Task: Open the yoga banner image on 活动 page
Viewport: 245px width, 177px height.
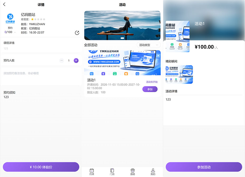Action: 122,25
